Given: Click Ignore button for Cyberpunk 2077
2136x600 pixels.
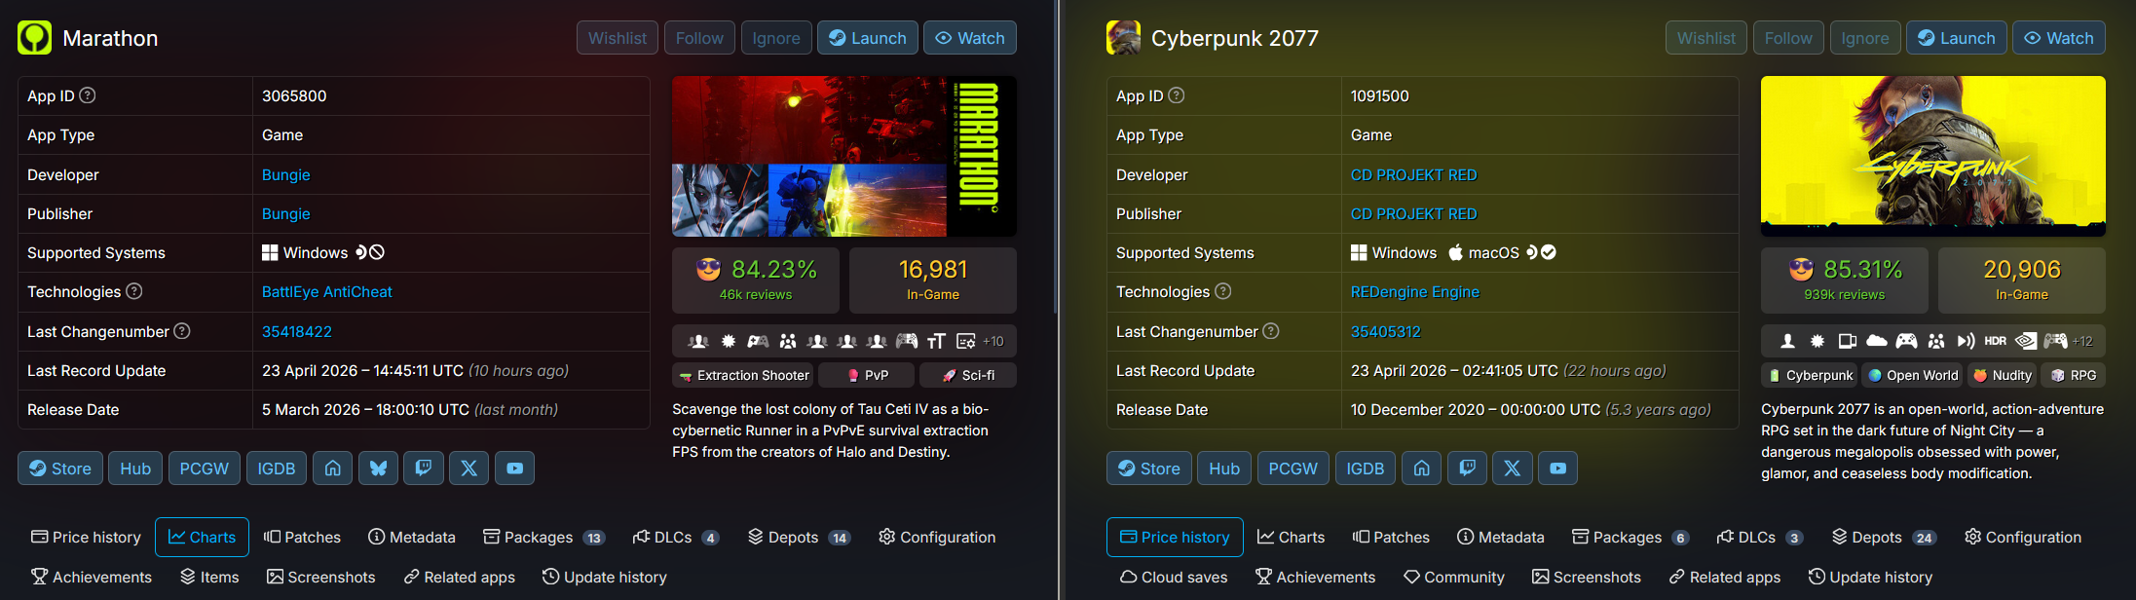Looking at the screenshot, I should (x=1865, y=38).
